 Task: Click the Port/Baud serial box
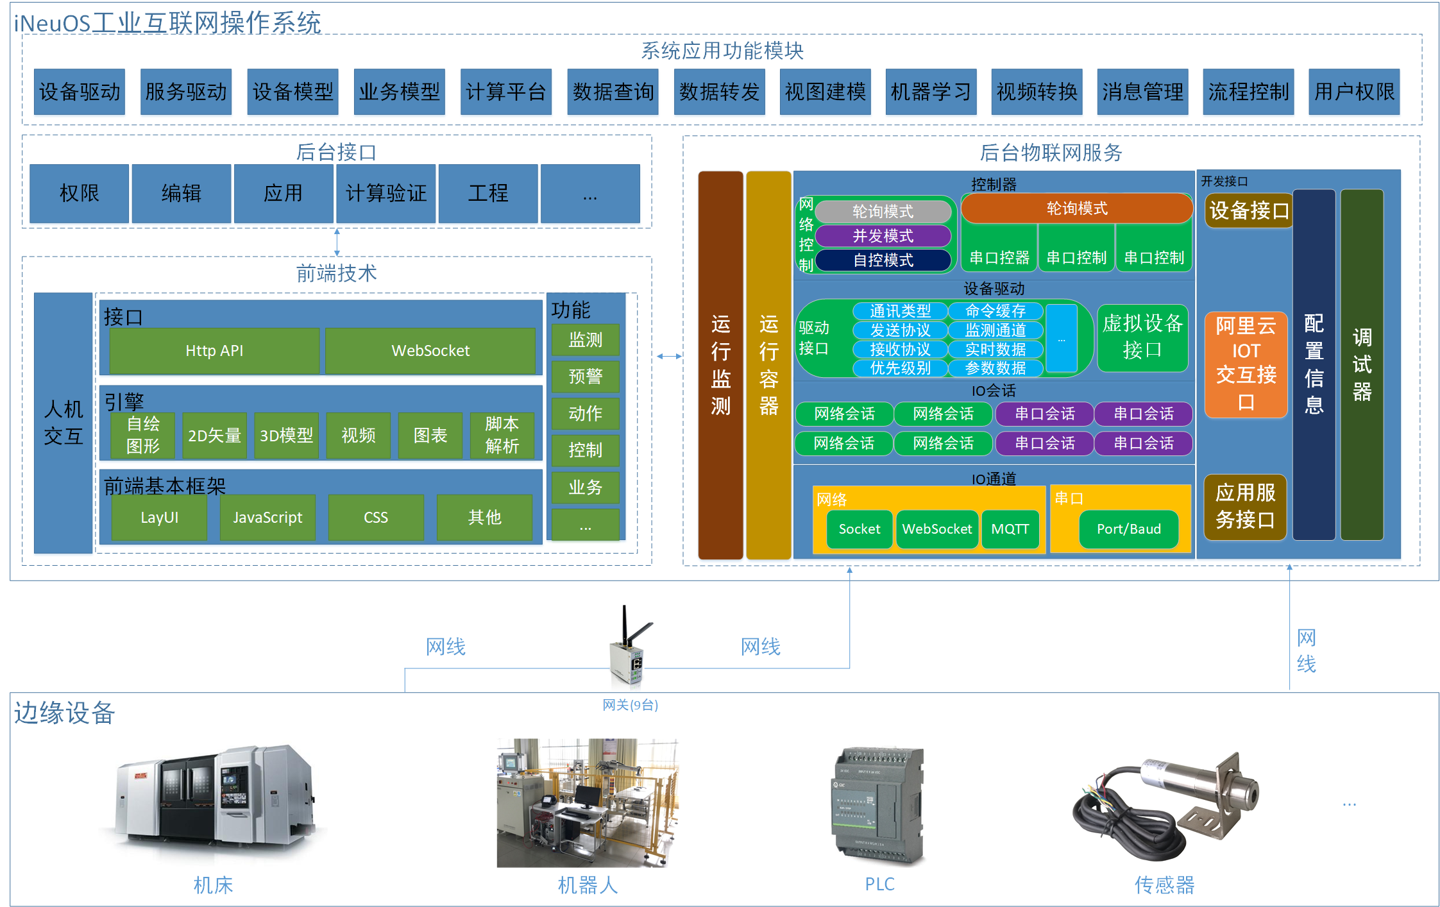click(x=1128, y=529)
